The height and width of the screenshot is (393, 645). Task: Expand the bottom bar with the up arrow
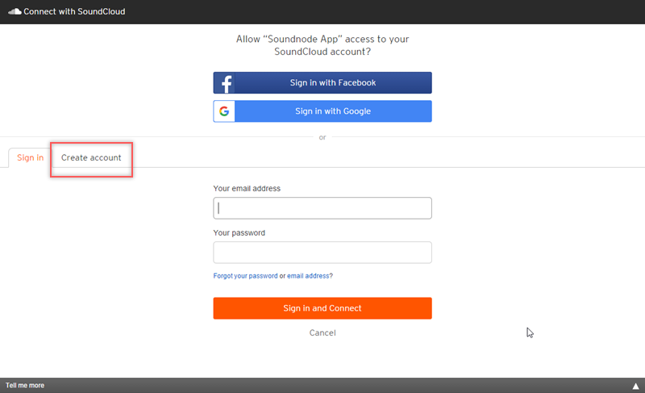[x=635, y=386]
